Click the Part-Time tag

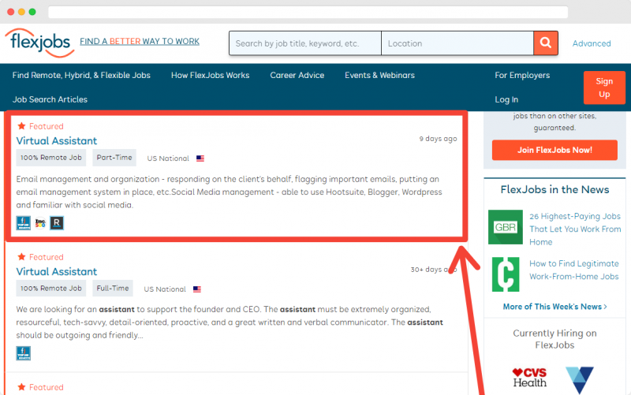[x=114, y=158]
